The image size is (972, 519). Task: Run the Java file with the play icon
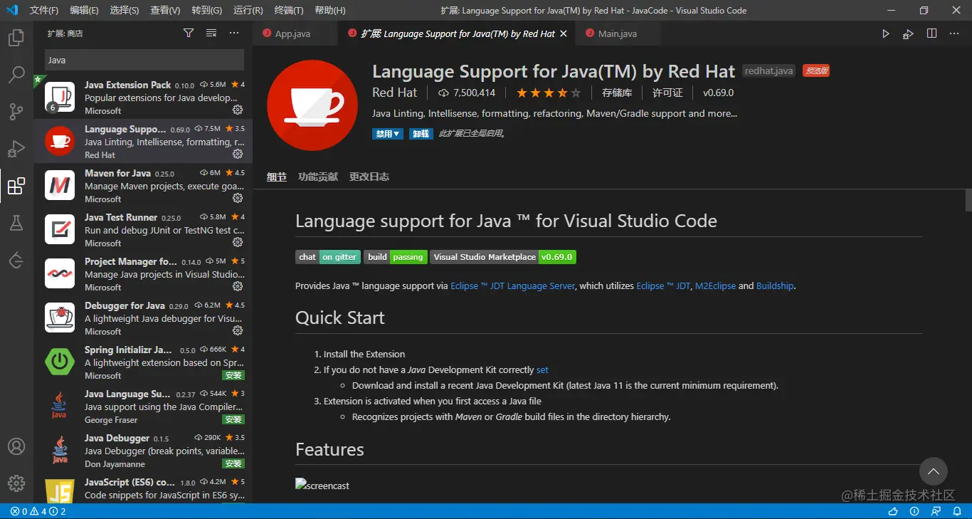(885, 33)
